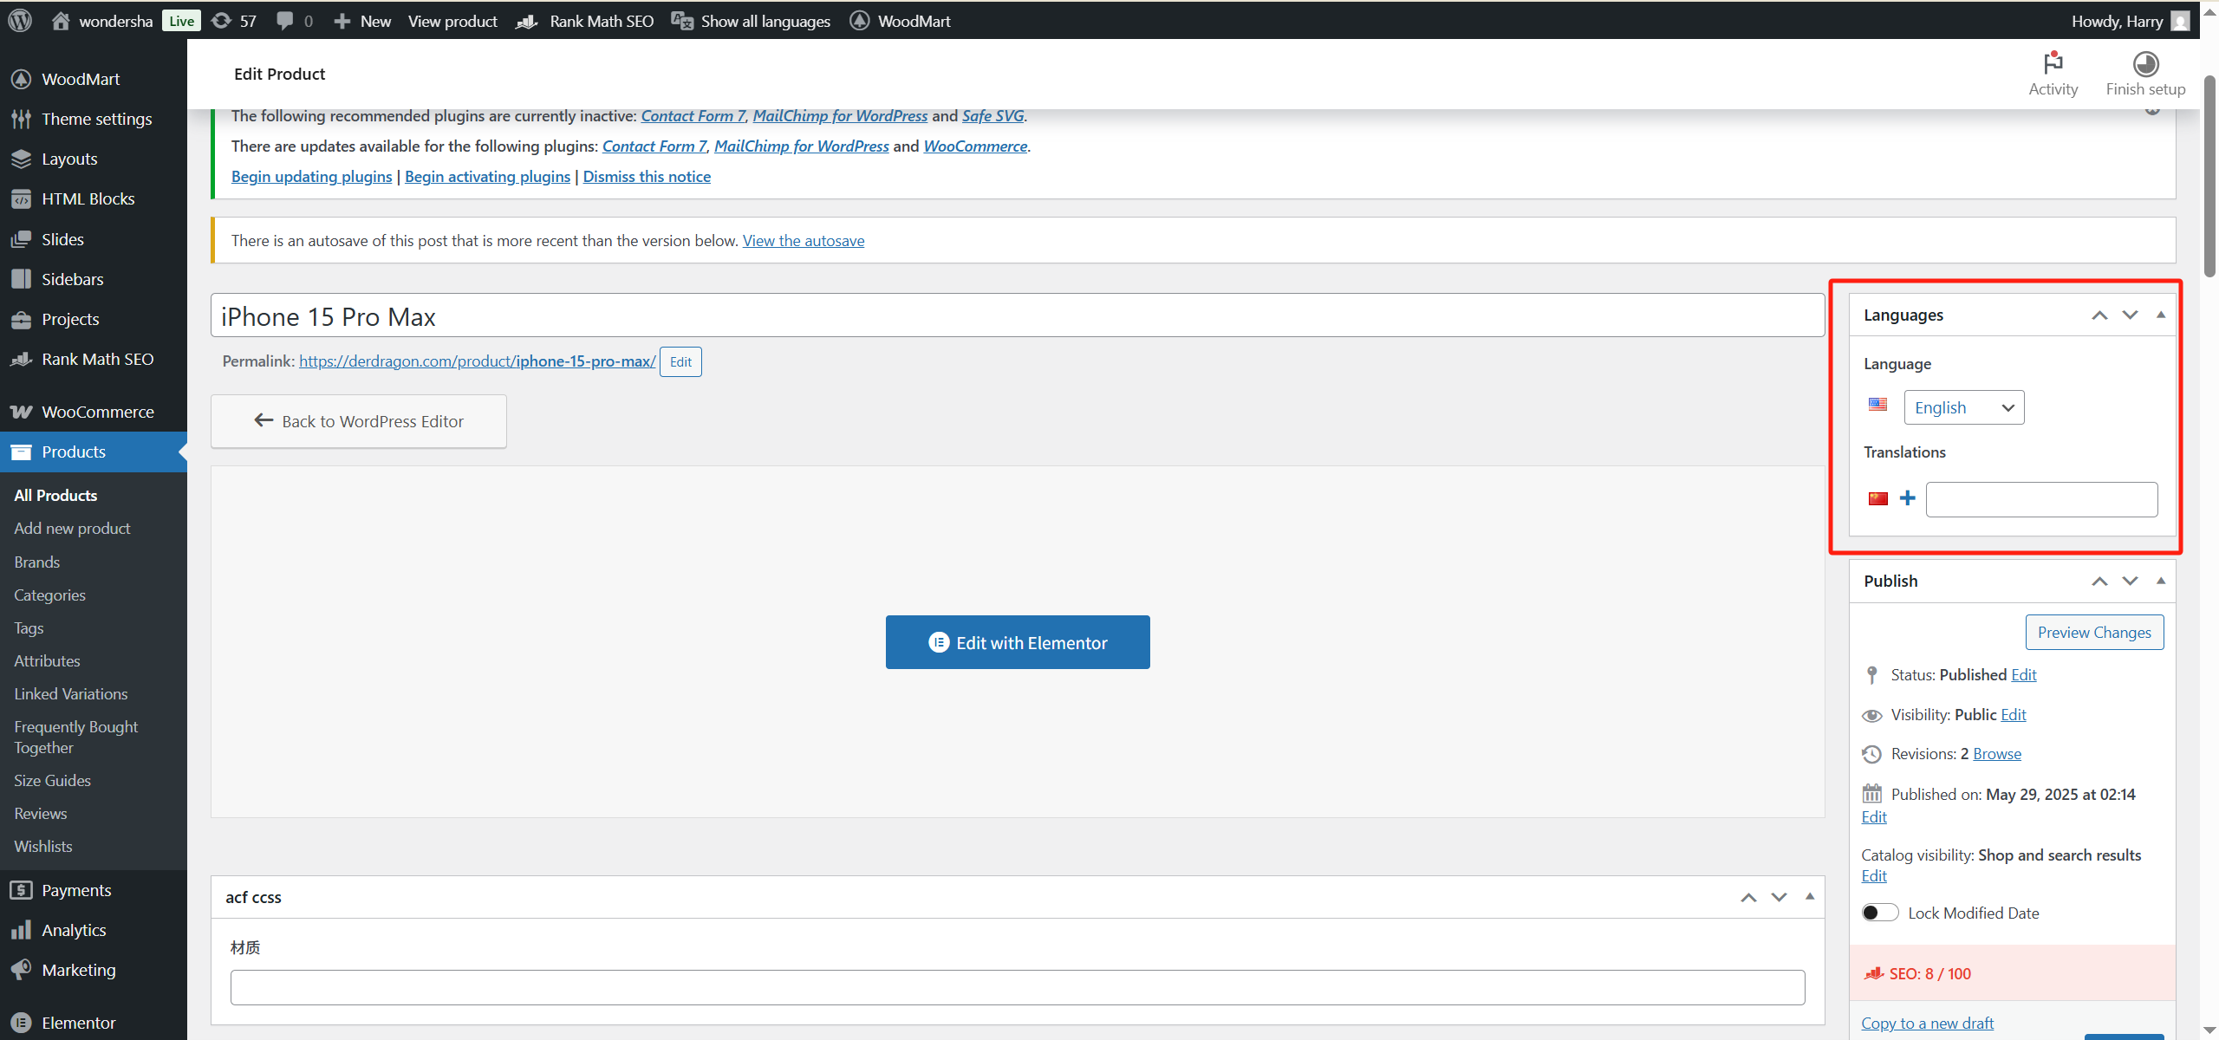This screenshot has width=2219, height=1040.
Task: Collapse the acf ccss panel
Action: (1810, 897)
